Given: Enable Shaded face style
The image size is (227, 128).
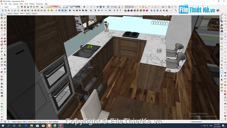Looking at the screenshot, I should coord(98,7).
